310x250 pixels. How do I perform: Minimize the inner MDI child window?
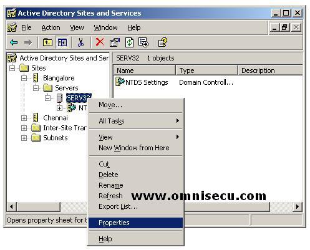275,27
